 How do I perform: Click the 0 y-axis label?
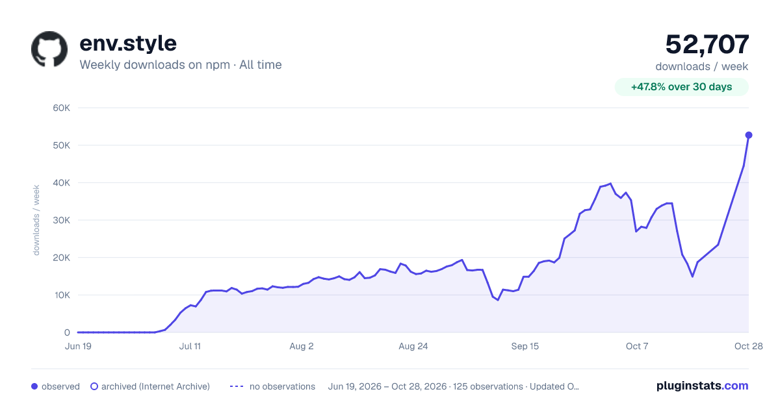coord(68,332)
